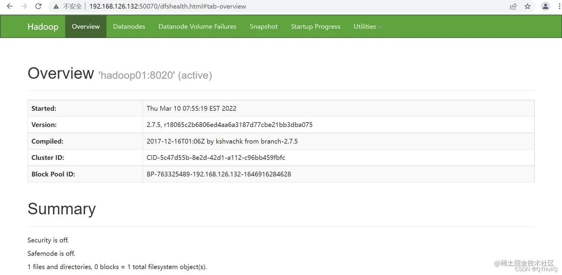Click the 'hadoop01:8020' (active) text

155,75
